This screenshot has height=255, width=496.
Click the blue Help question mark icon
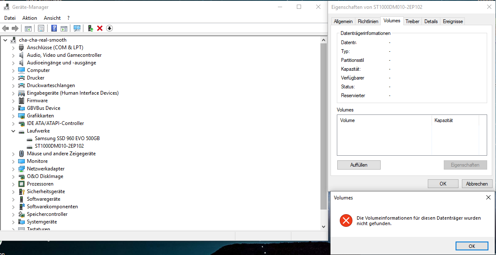pyautogui.click(x=54, y=29)
